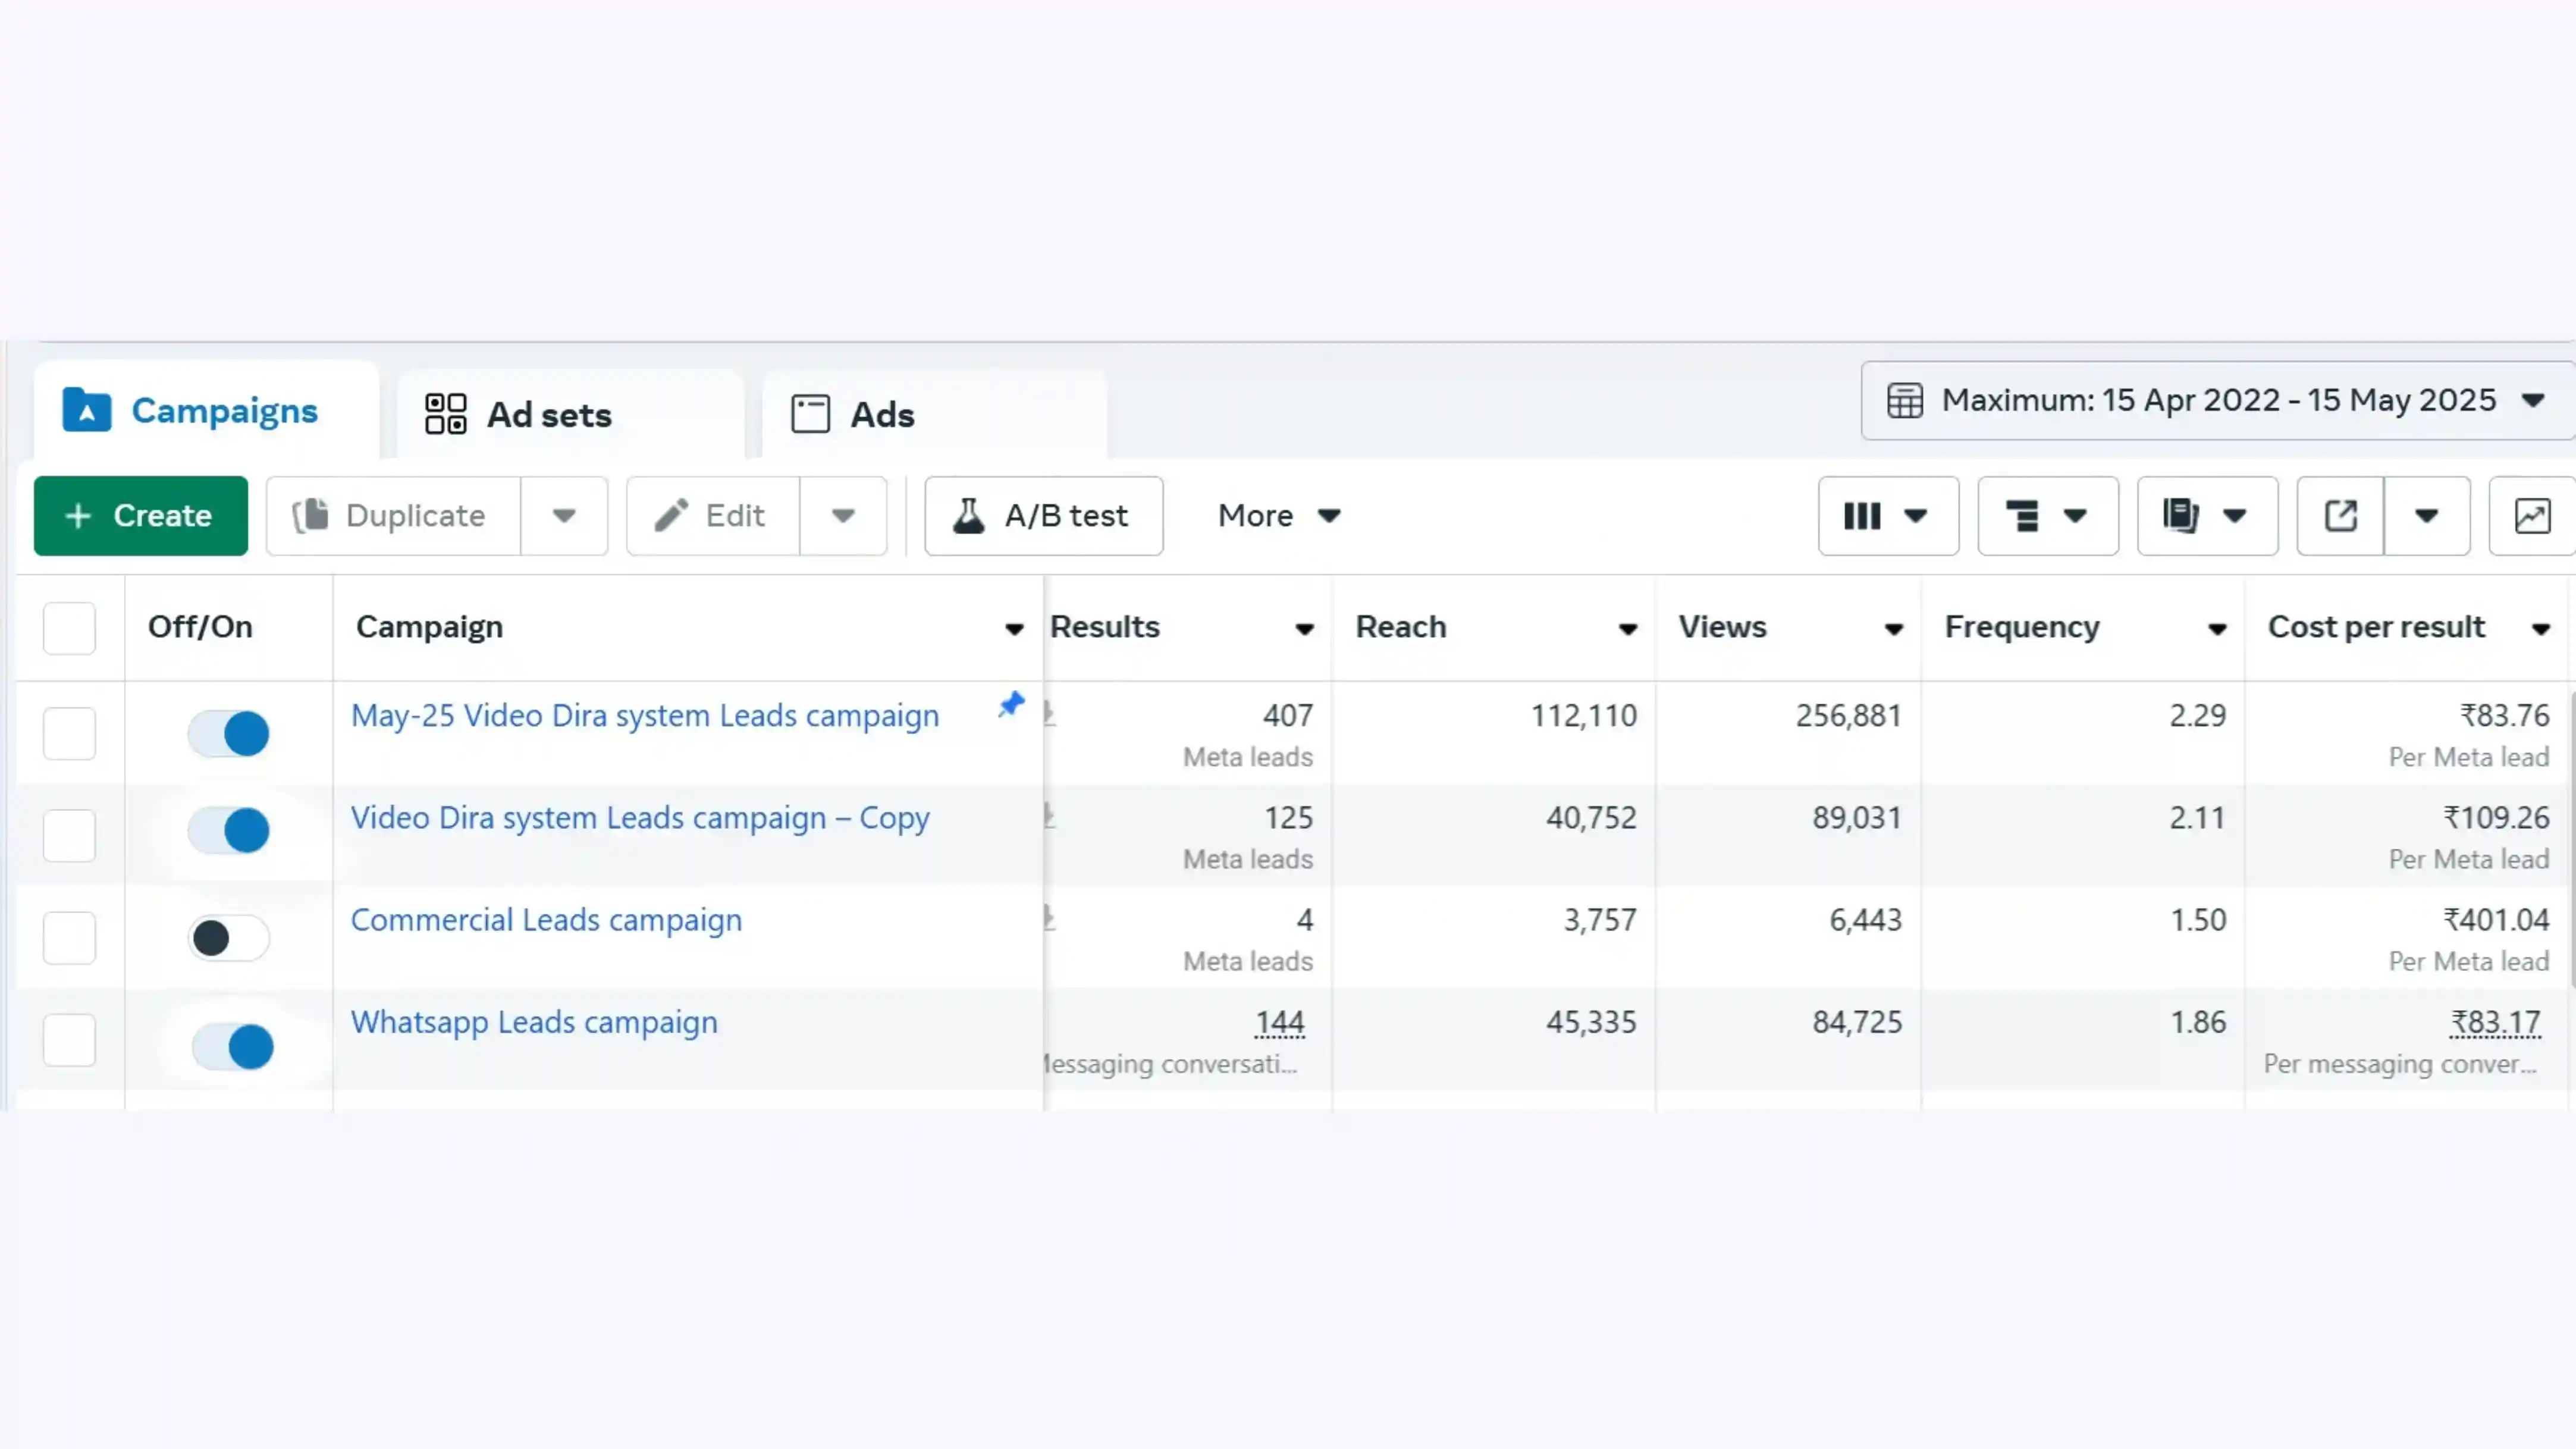Turn off Video Dira Copy campaign toggle
This screenshot has height=1449, width=2576.
click(229, 830)
